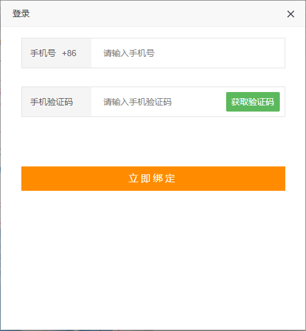Close the 登录 dialog with the X icon

[291, 14]
